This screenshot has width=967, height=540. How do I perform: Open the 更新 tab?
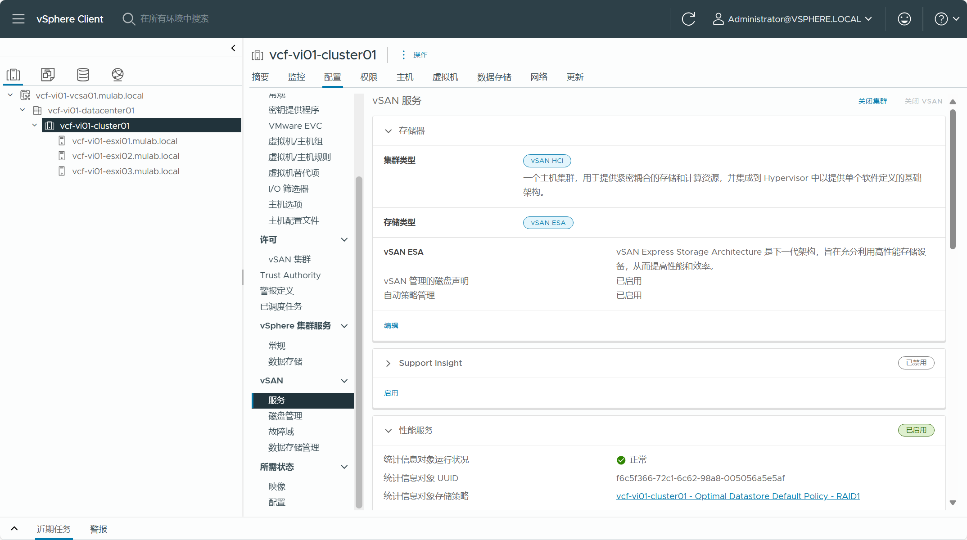point(575,77)
